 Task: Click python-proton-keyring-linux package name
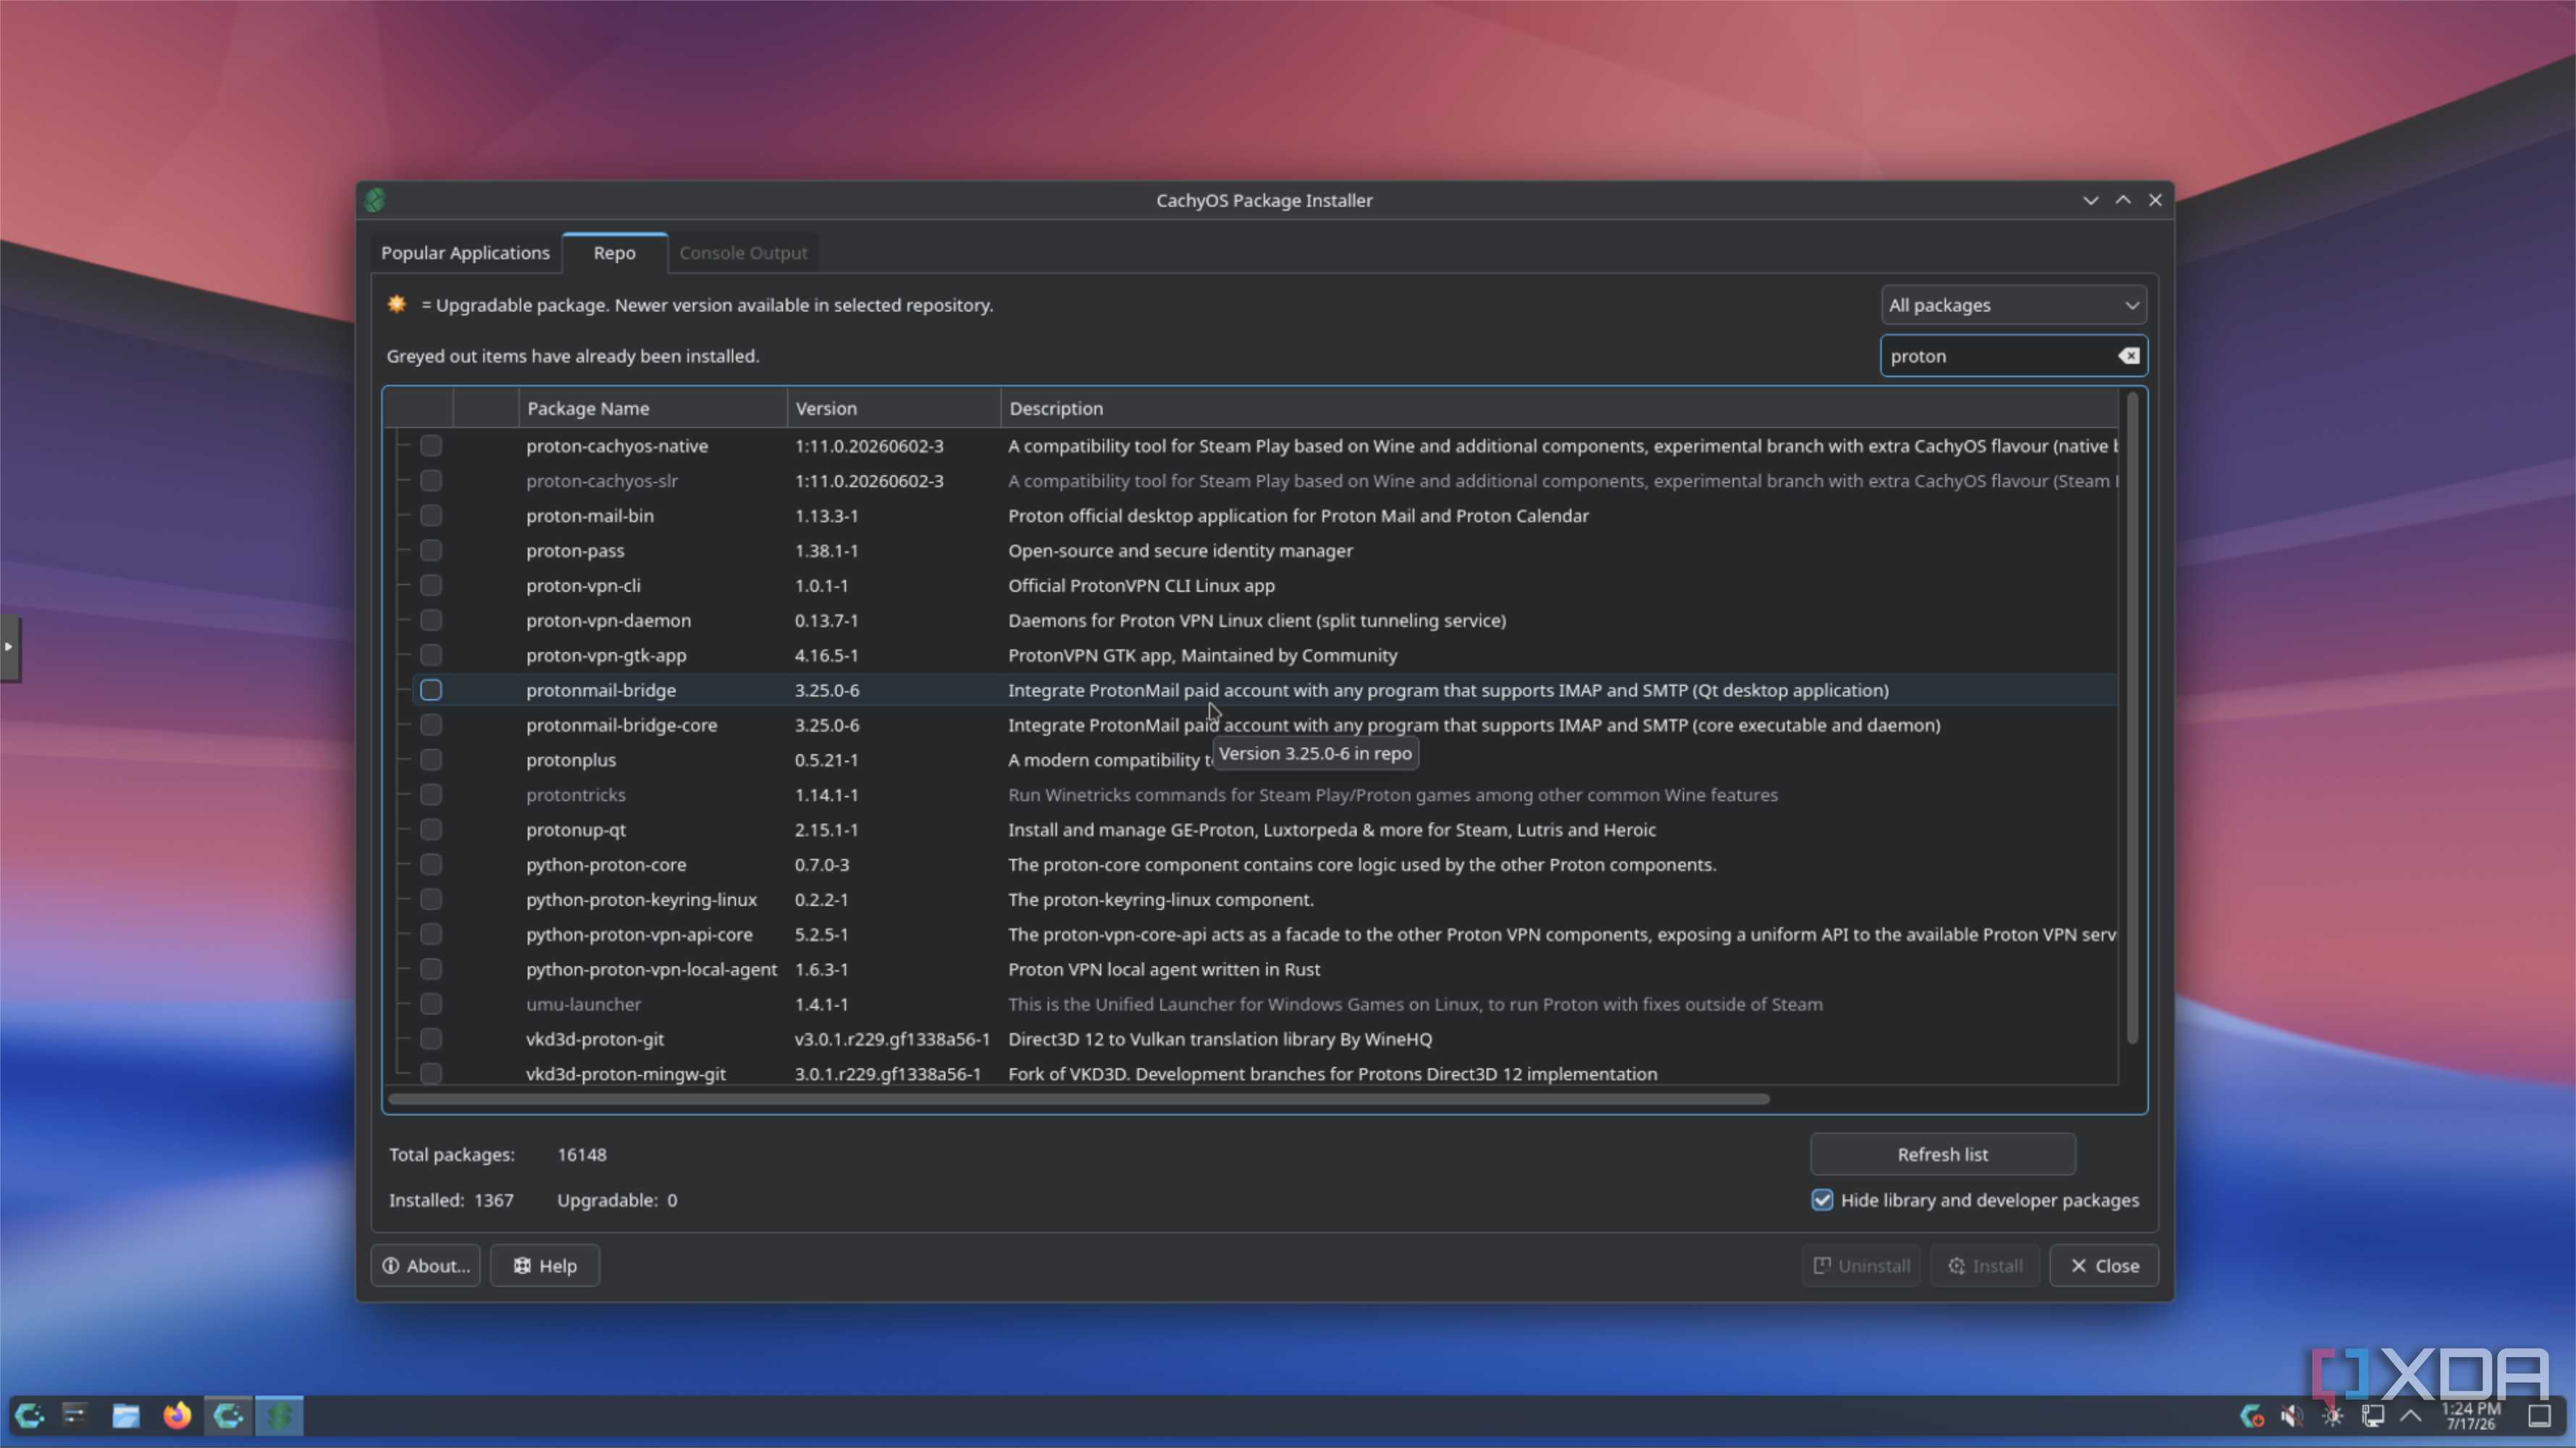[641, 900]
